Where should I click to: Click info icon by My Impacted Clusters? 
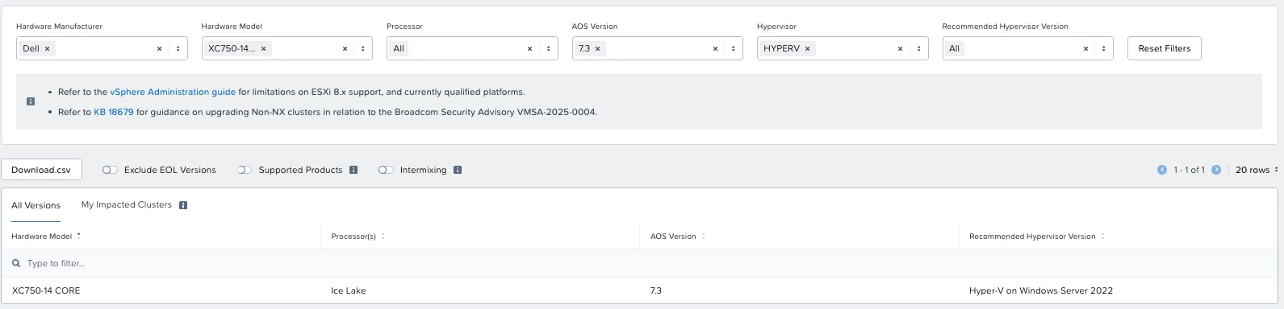(x=183, y=205)
